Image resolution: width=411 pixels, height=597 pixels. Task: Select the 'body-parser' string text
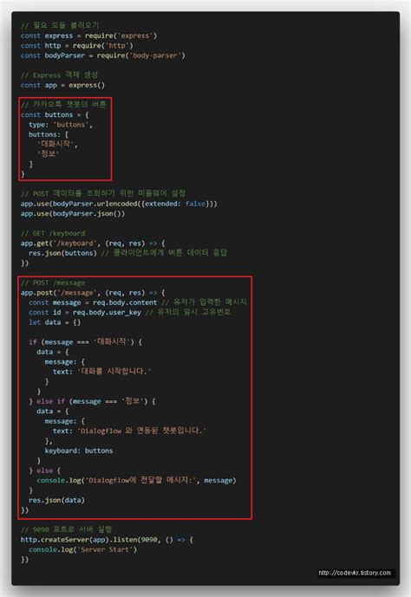click(155, 55)
